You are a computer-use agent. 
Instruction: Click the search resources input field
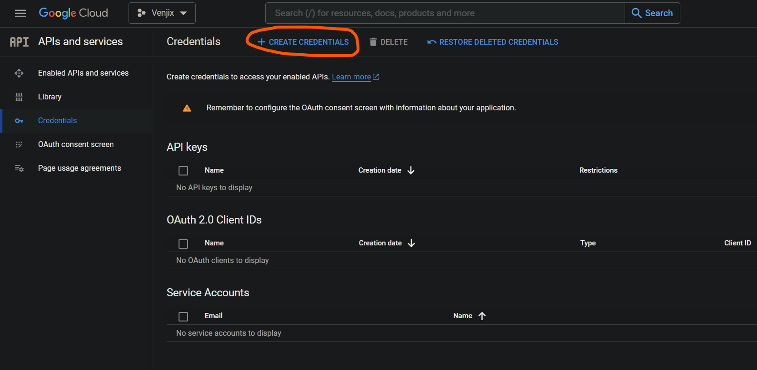(445, 13)
